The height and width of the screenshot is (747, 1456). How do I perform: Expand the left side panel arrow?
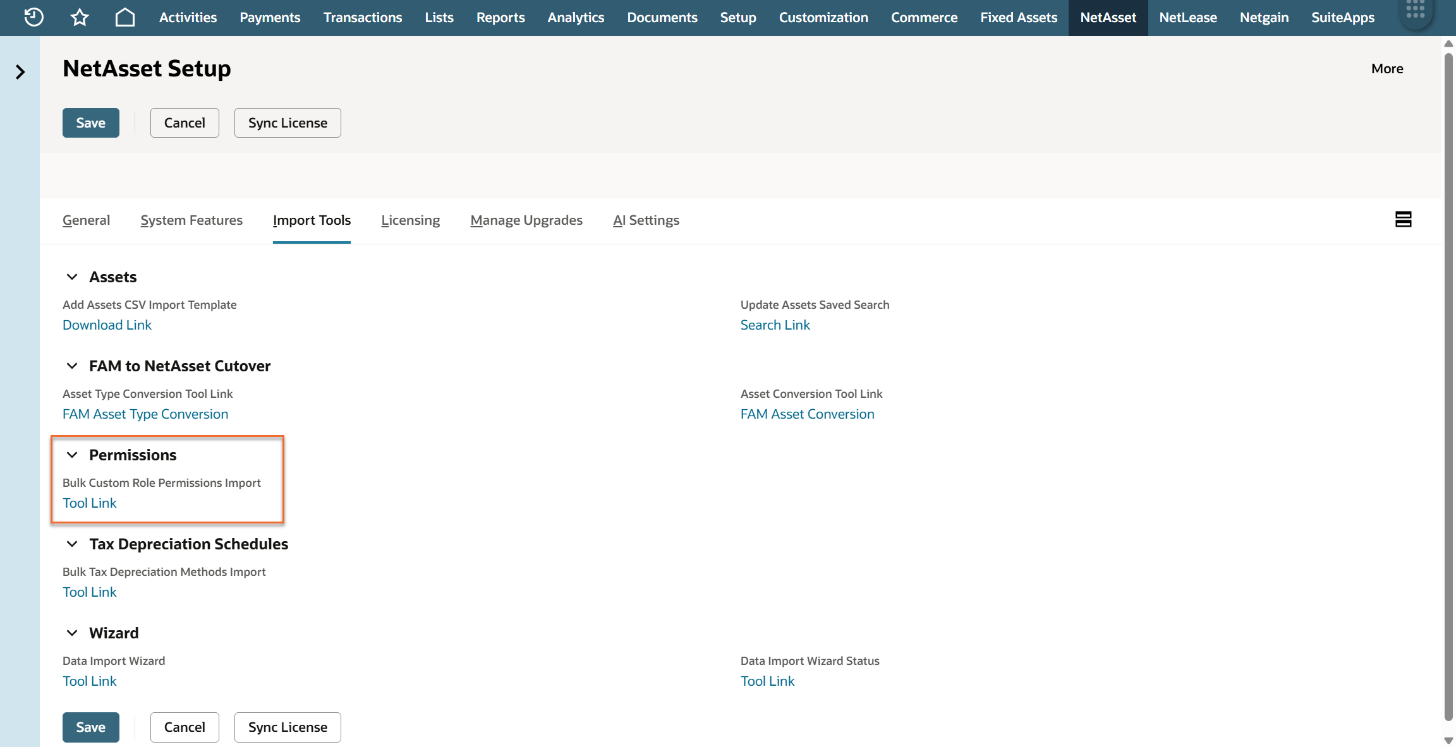(x=20, y=72)
